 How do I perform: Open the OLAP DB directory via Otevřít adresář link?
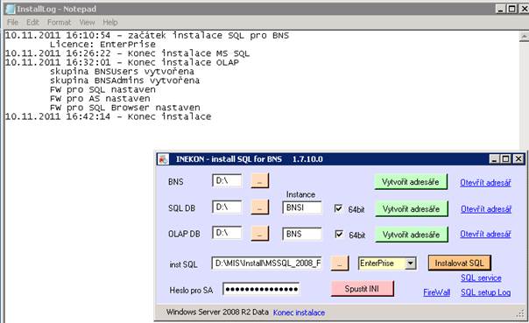coord(485,234)
